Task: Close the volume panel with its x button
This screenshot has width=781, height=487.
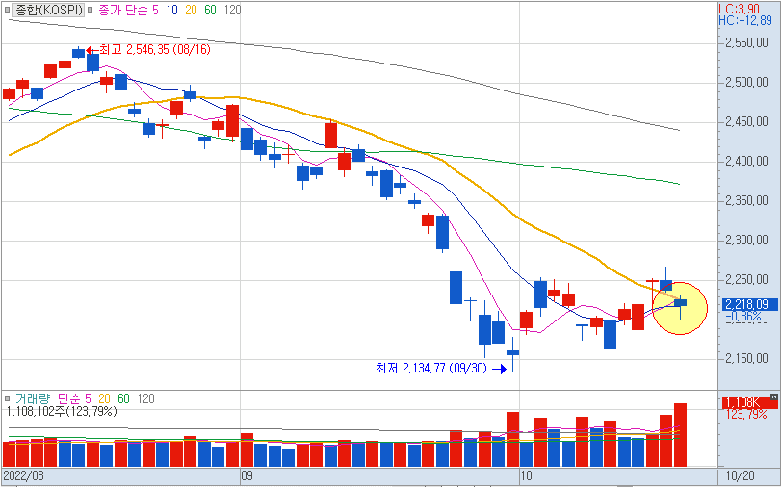Action: tap(773, 397)
